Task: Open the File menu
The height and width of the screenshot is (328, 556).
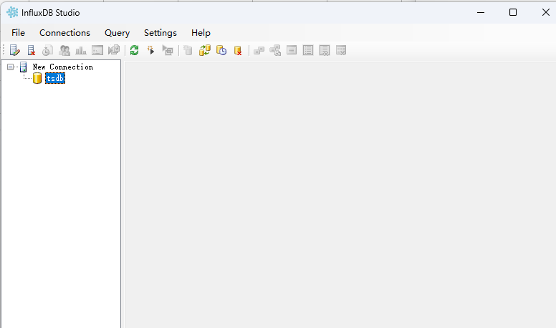Action: click(18, 33)
